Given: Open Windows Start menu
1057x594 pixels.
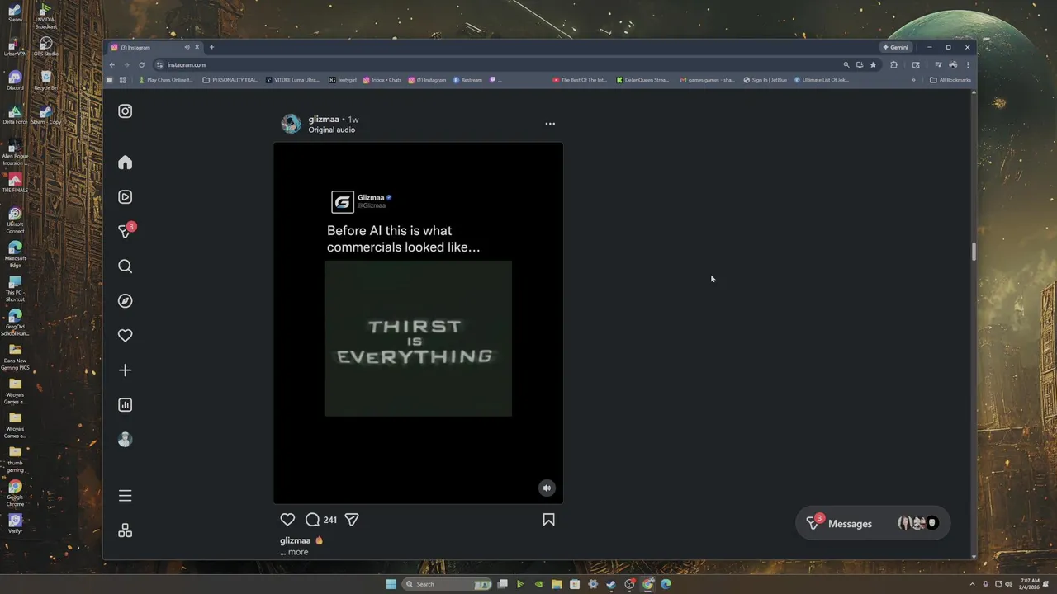Looking at the screenshot, I should point(391,584).
